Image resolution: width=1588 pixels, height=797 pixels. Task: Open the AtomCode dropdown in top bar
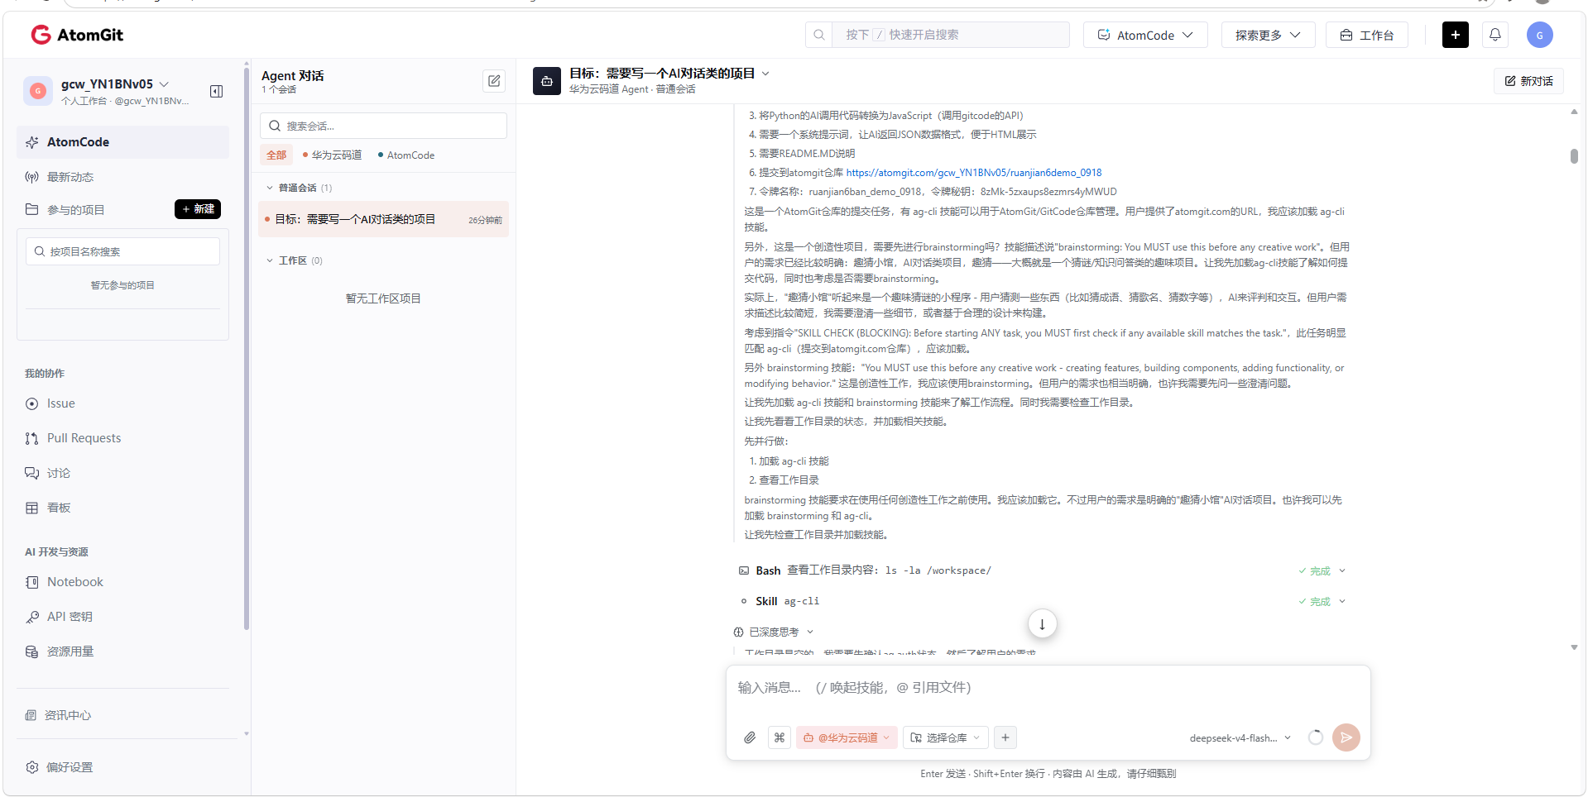(1145, 35)
